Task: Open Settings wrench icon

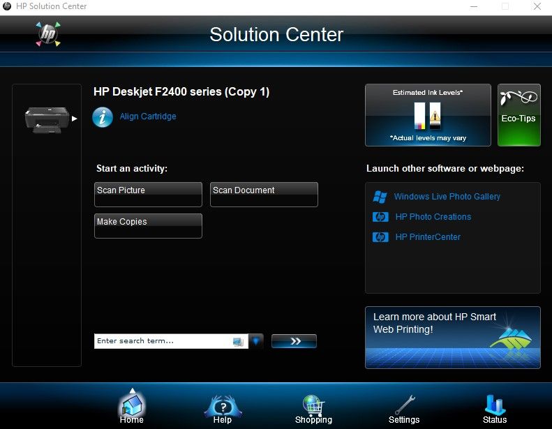Action: (x=405, y=405)
